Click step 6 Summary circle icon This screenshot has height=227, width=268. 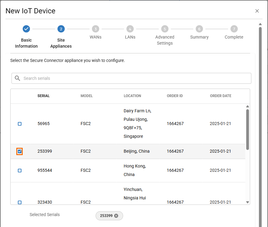click(199, 29)
